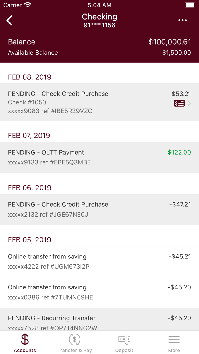The height and width of the screenshot is (354, 199).
Task: Tap the Wi-Fi indicator in the status bar
Action: click(28, 5)
